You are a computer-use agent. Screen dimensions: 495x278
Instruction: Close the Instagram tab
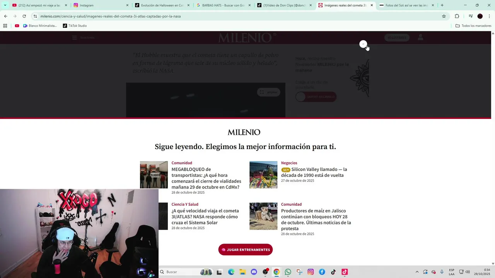tap(127, 5)
